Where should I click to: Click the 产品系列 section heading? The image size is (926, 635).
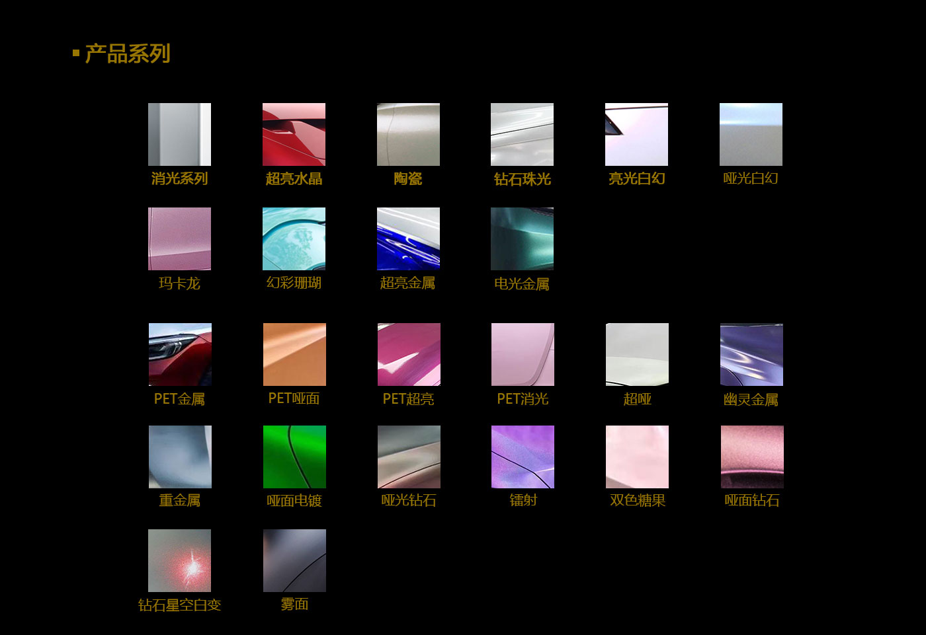click(128, 54)
